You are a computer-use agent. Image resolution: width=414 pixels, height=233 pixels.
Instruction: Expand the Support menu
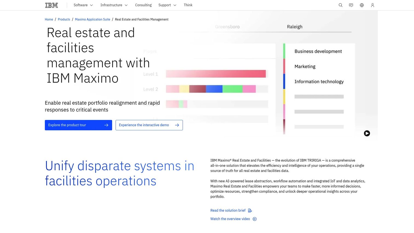(167, 5)
